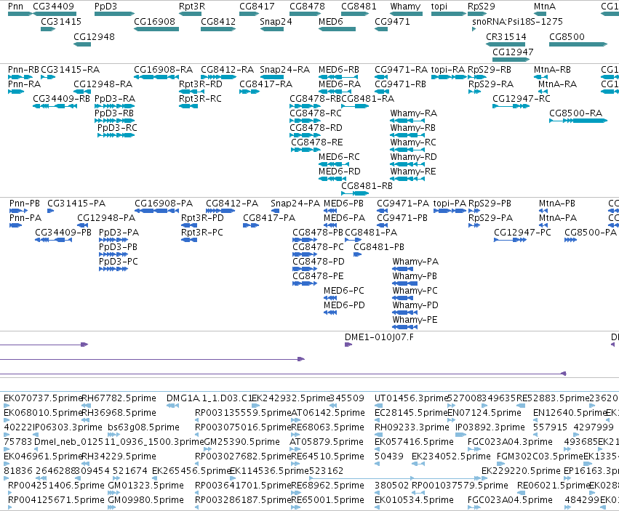This screenshot has width=619, height=511.
Task: Open the CG8500-PA protein label
Action: tap(591, 233)
